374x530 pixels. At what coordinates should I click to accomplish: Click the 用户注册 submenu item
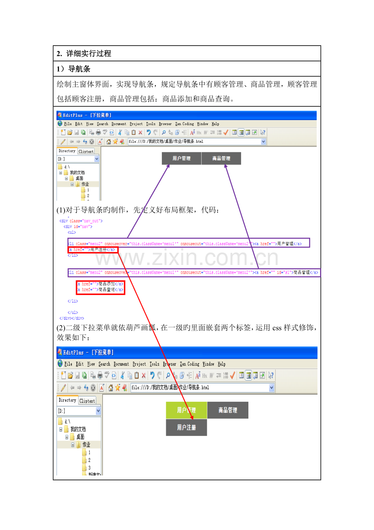coord(186,427)
